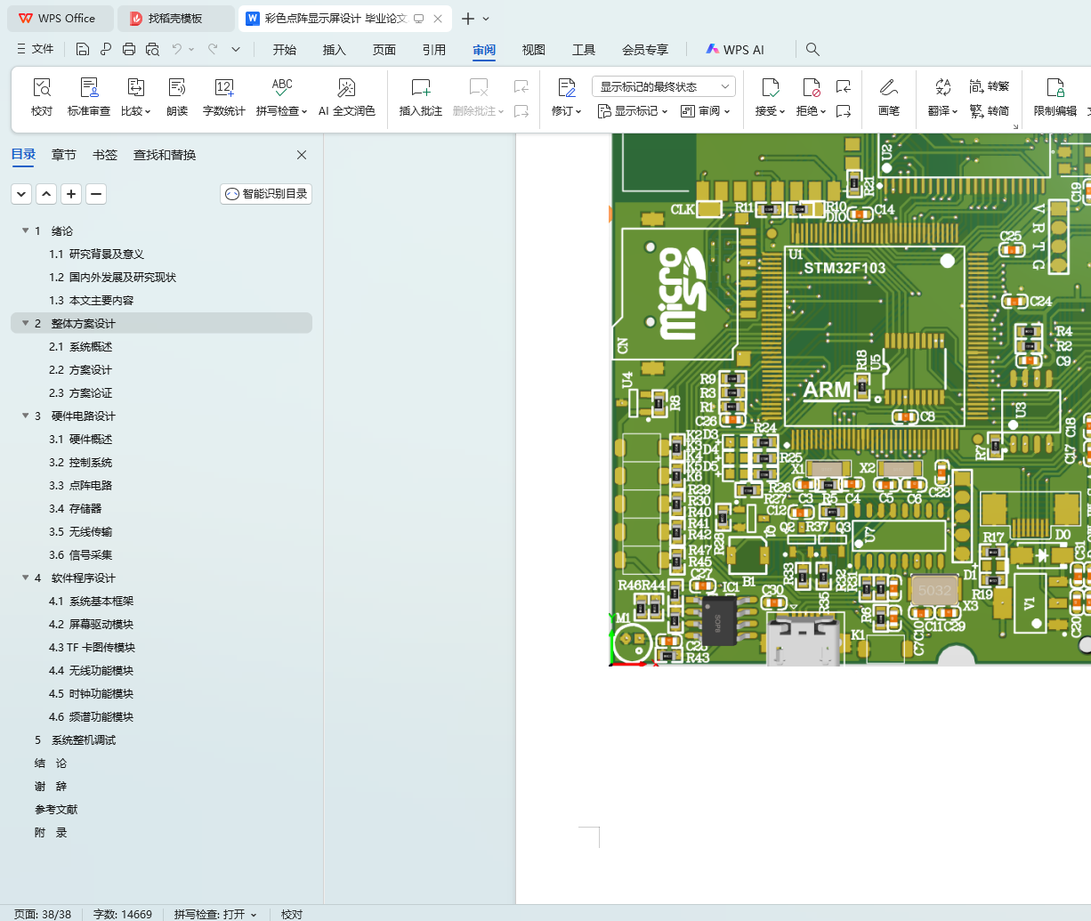Switch to the 视图 ribbon tab
The width and height of the screenshot is (1091, 921).
click(534, 50)
